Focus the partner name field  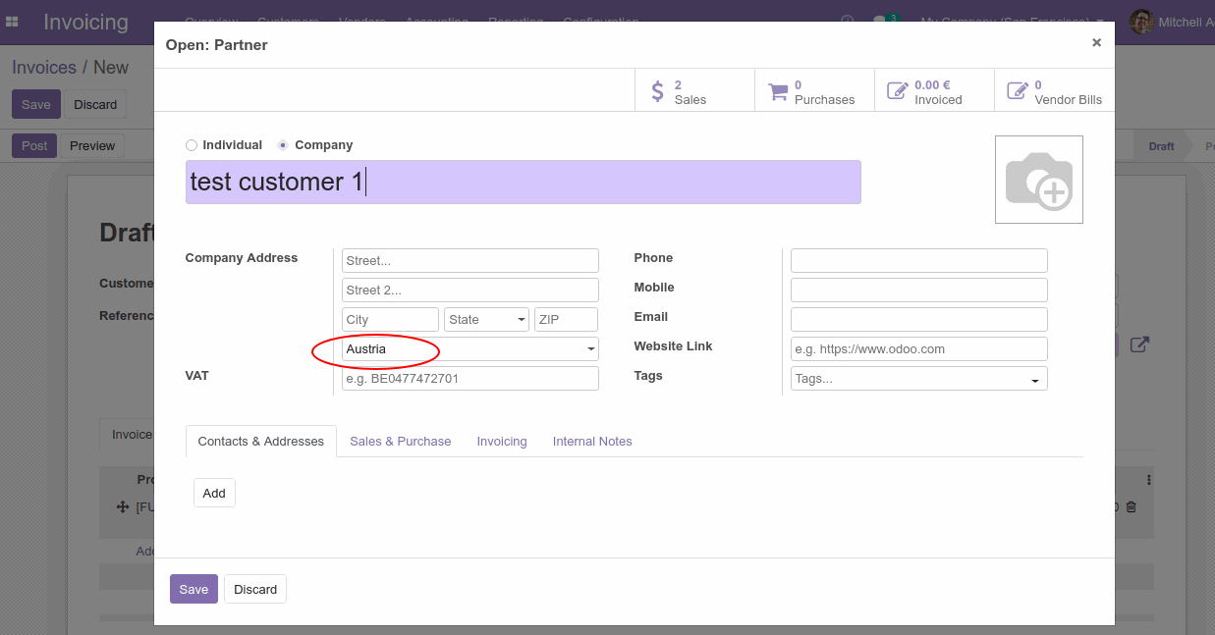coord(524,182)
